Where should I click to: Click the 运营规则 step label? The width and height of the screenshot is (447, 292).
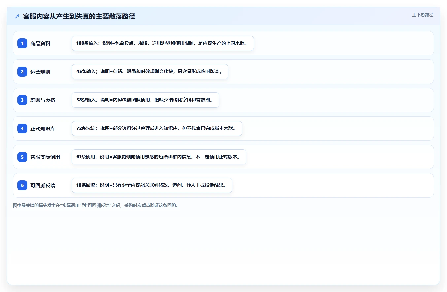click(40, 72)
